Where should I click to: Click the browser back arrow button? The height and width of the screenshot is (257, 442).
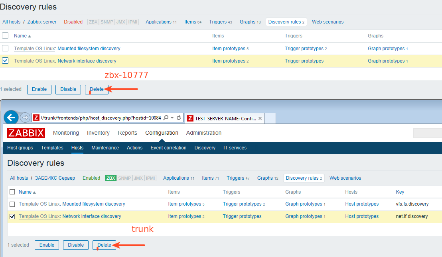(x=11, y=118)
